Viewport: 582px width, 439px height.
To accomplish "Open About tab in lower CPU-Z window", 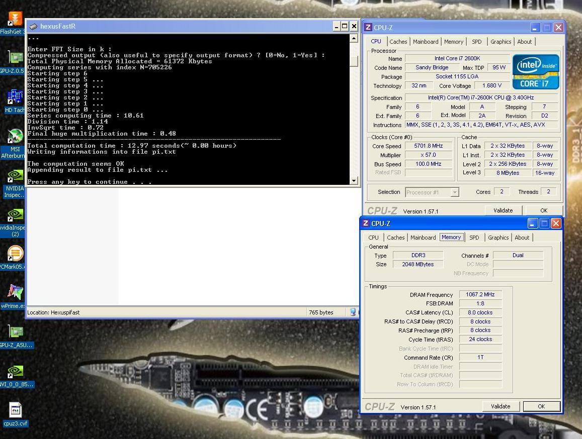I will pyautogui.click(x=522, y=238).
